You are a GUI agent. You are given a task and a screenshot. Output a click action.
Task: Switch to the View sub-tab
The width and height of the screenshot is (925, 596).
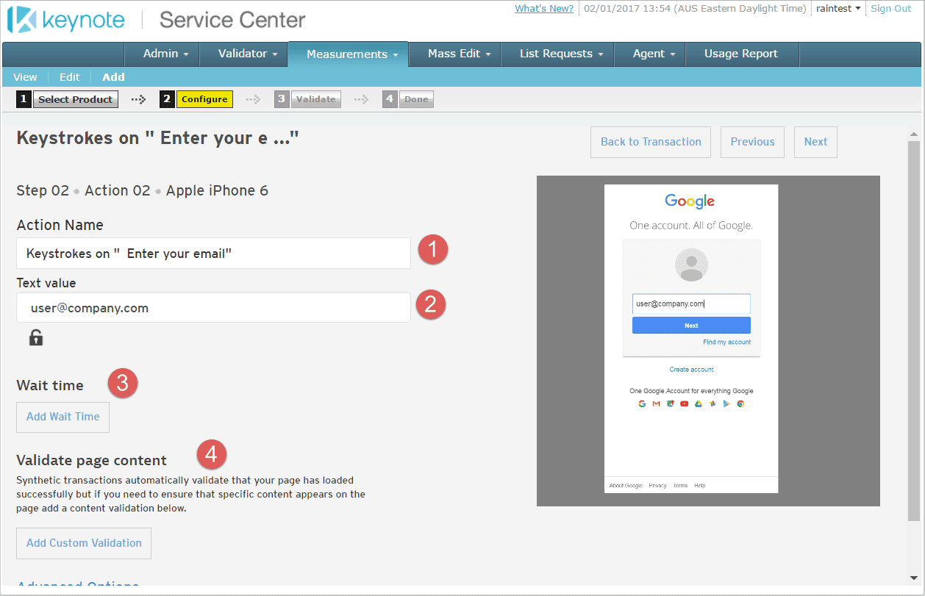pyautogui.click(x=25, y=76)
